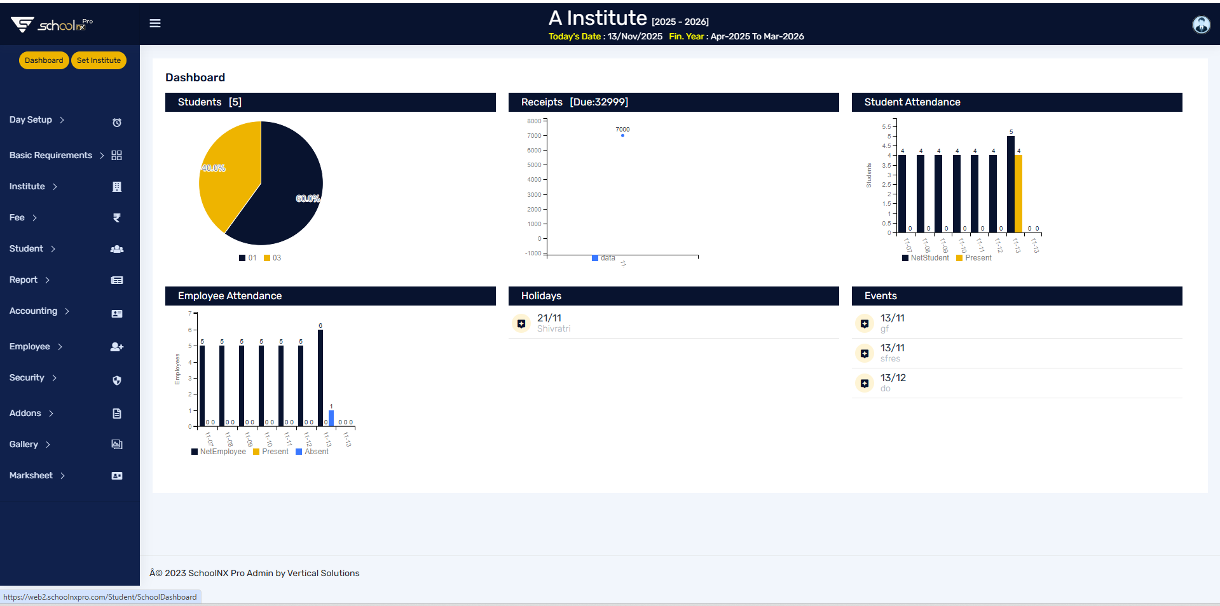Image resolution: width=1220 pixels, height=606 pixels.
Task: Toggle the Present legend in Student Attendance
Action: click(x=973, y=258)
